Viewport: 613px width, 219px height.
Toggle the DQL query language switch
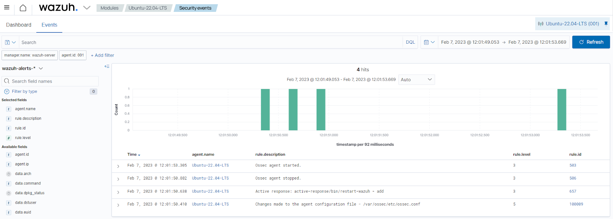(410, 42)
